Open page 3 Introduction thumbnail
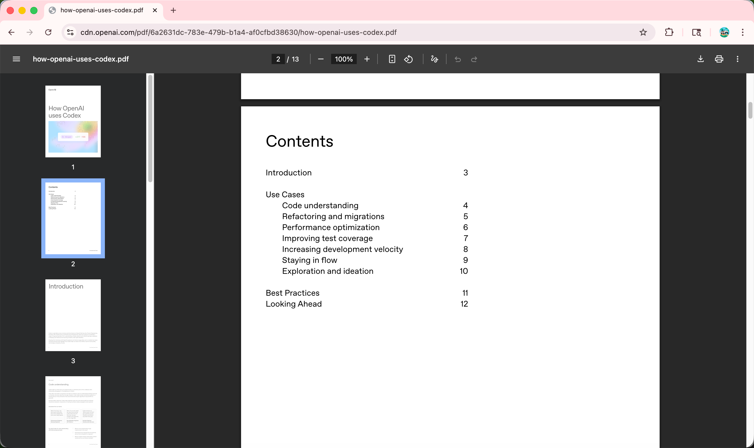The image size is (754, 448). click(x=73, y=315)
